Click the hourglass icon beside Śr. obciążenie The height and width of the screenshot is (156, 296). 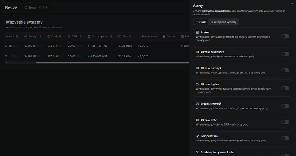[89, 36]
